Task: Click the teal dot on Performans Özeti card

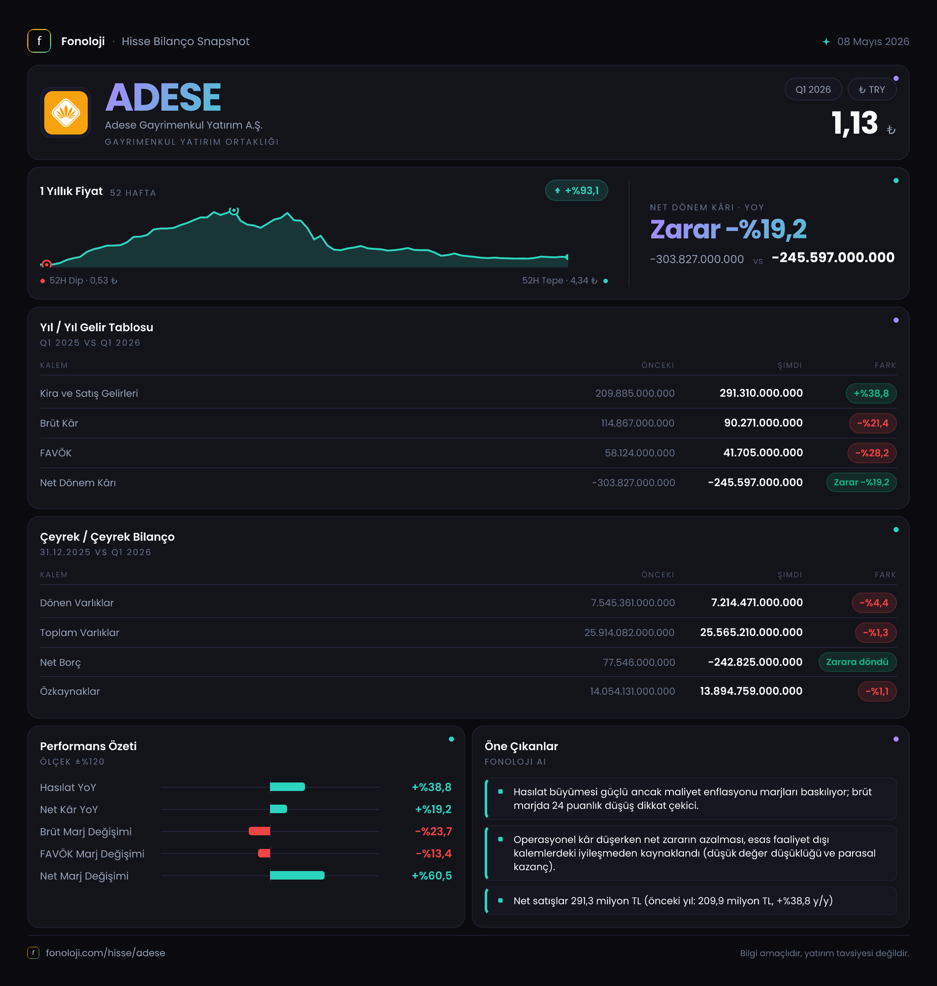Action: [x=451, y=739]
